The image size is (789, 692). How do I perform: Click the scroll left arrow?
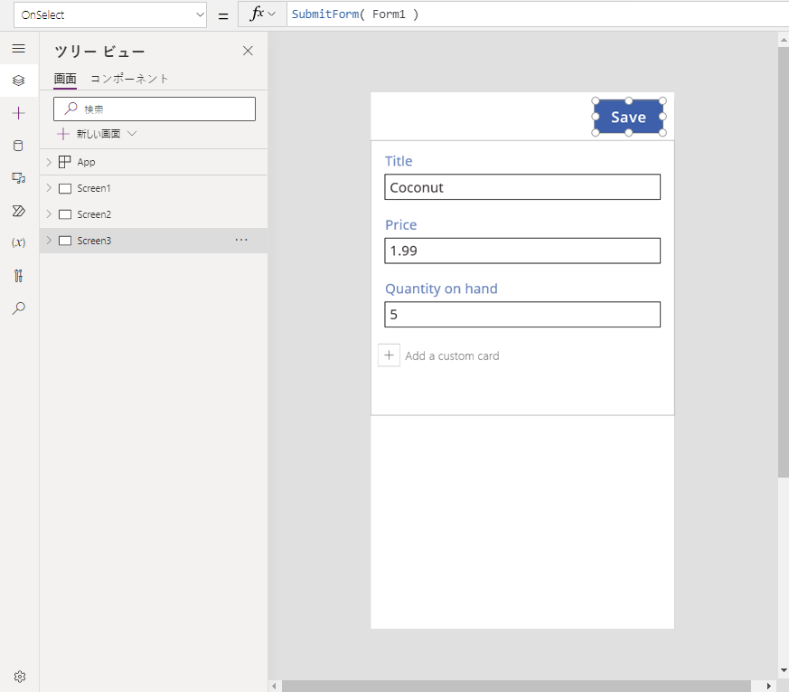(274, 686)
